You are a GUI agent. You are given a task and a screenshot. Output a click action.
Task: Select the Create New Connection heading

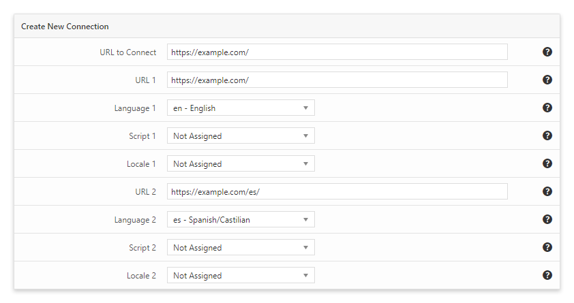click(x=65, y=27)
